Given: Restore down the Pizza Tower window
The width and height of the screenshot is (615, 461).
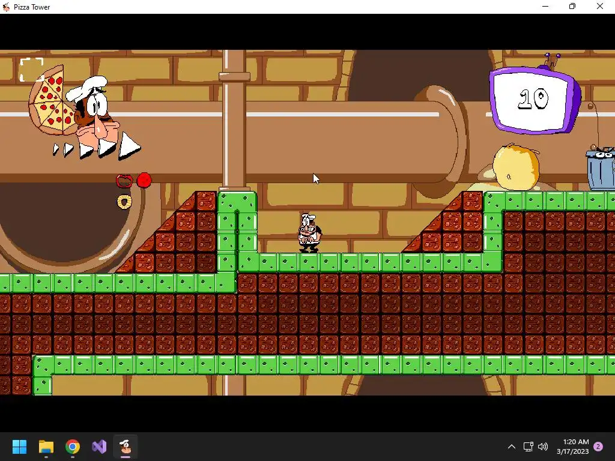Looking at the screenshot, I should (x=572, y=6).
